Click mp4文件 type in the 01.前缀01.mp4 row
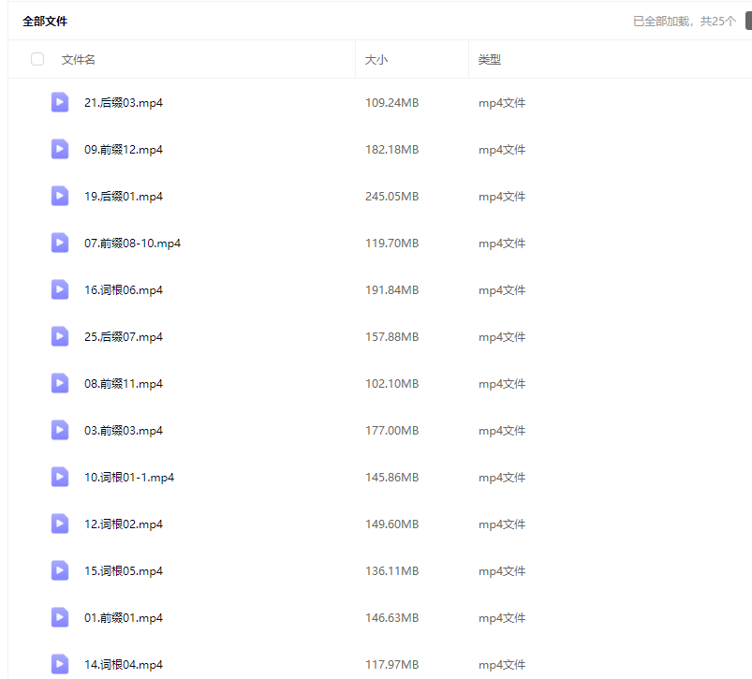The image size is (752, 679). (502, 618)
